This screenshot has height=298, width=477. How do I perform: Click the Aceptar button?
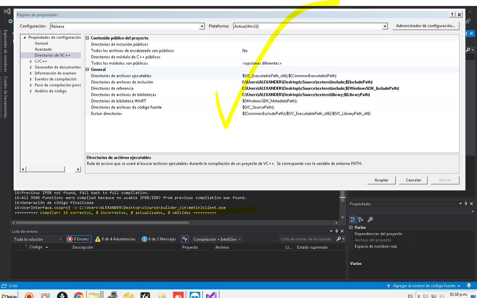381,180
